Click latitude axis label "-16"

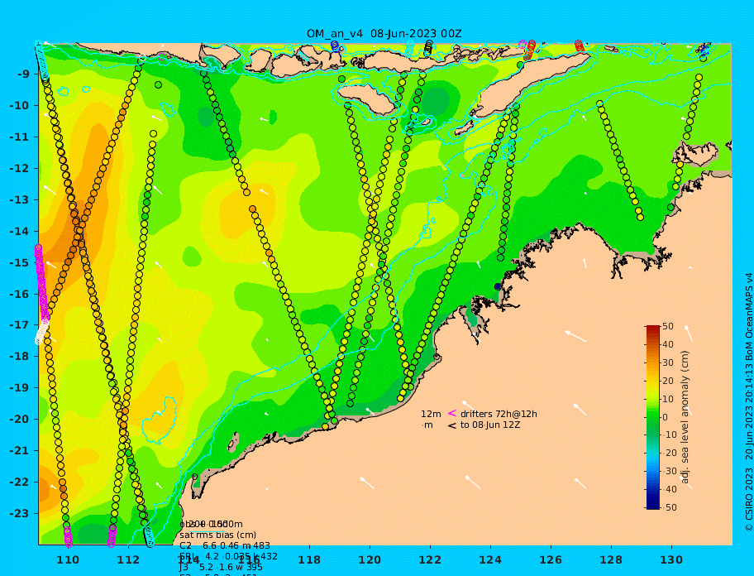[x=20, y=294]
